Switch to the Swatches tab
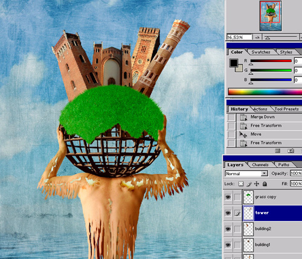 pos(261,52)
